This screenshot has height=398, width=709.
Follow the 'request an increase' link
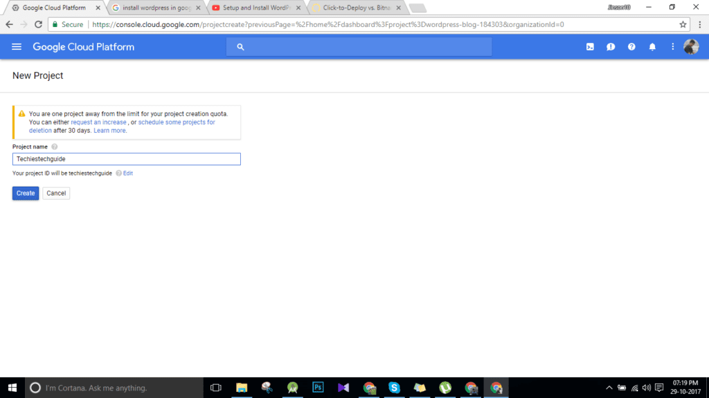click(98, 122)
